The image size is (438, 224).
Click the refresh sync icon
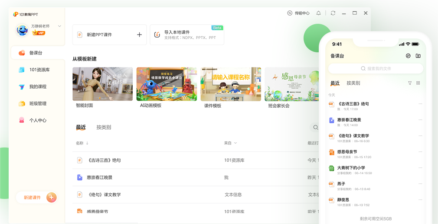point(333,13)
